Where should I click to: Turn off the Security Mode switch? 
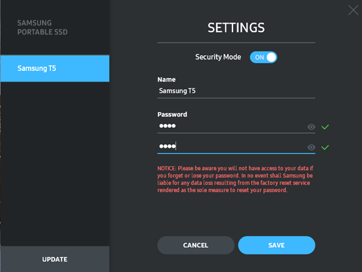[x=263, y=57]
